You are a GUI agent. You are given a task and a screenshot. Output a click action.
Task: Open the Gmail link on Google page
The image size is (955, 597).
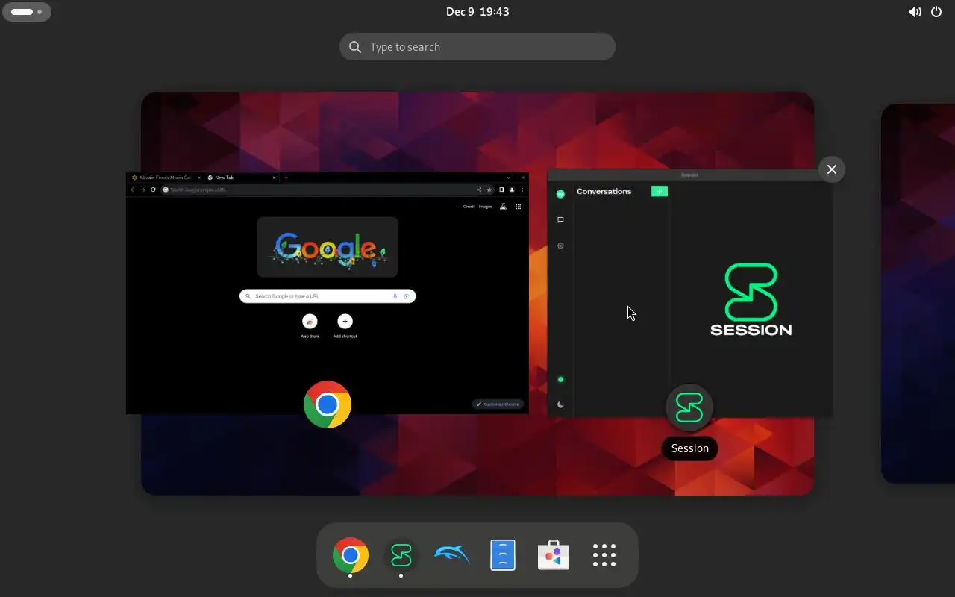(x=469, y=207)
